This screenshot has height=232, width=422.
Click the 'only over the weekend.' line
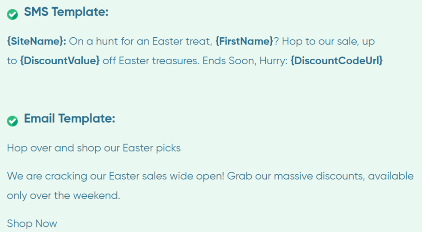click(63, 195)
